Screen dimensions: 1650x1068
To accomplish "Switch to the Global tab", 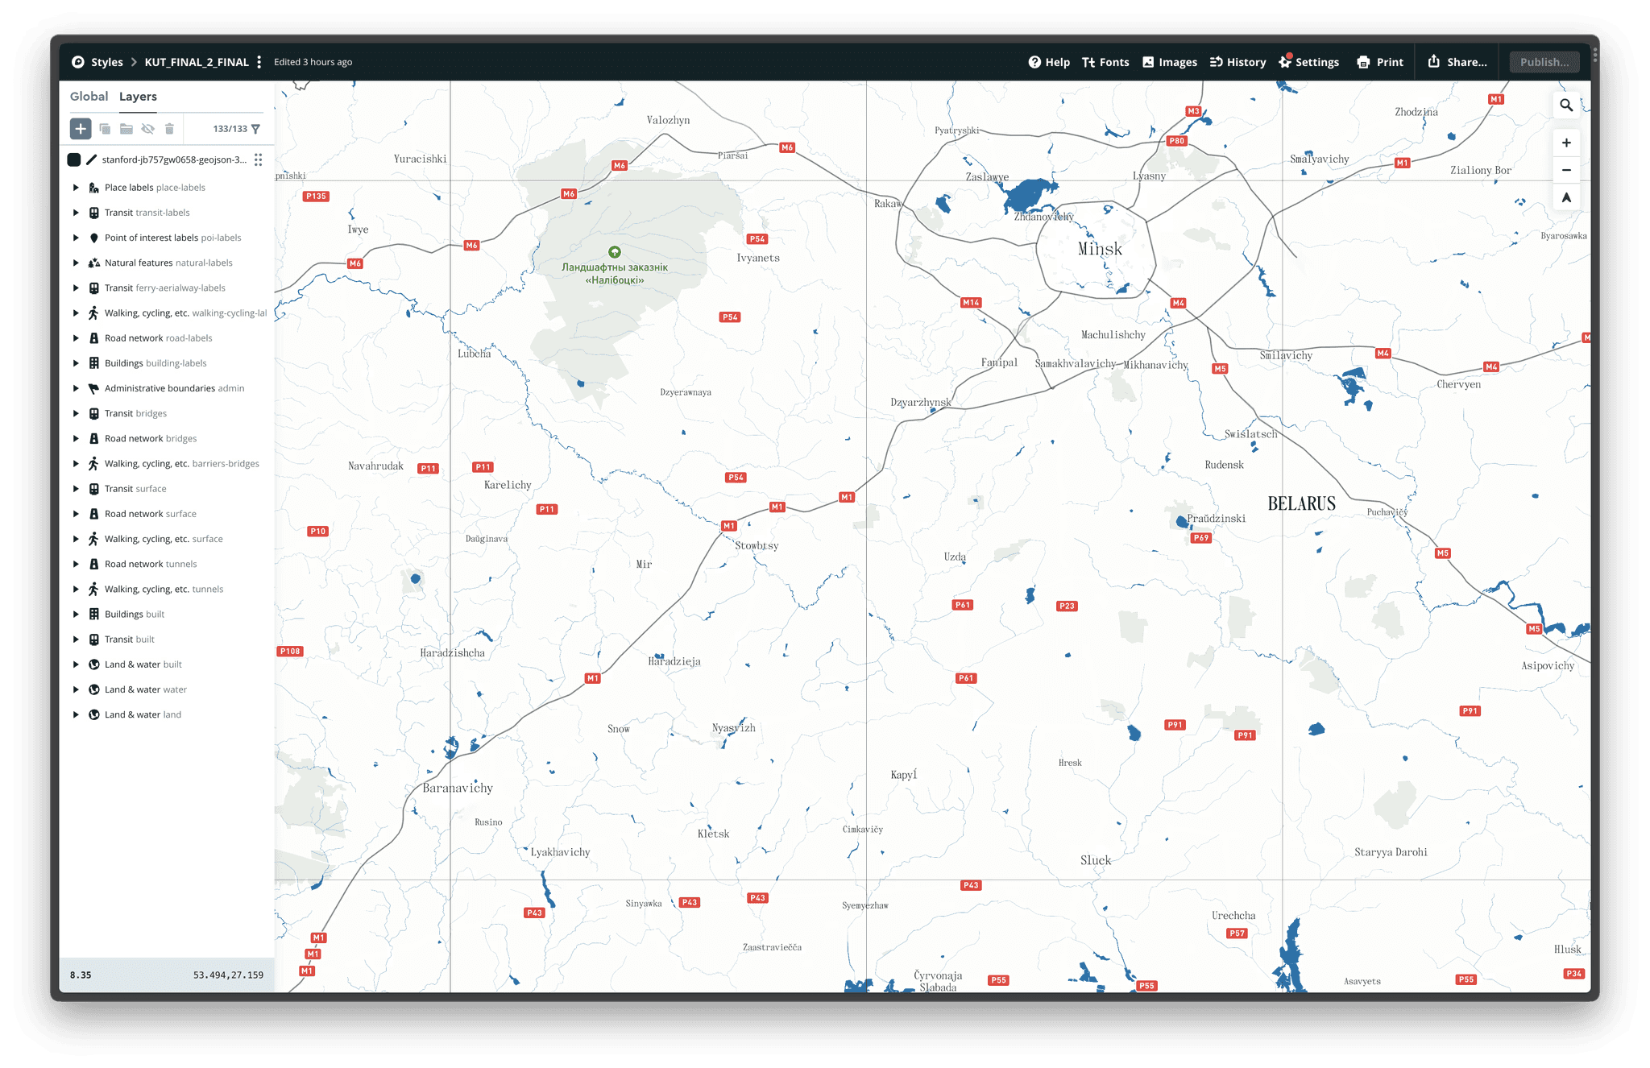I will (x=89, y=97).
